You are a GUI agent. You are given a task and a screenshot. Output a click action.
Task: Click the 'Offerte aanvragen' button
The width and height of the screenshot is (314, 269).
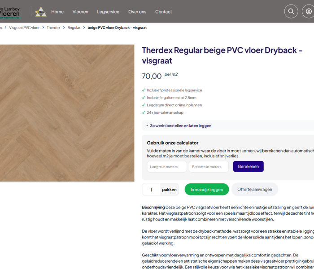(x=254, y=190)
